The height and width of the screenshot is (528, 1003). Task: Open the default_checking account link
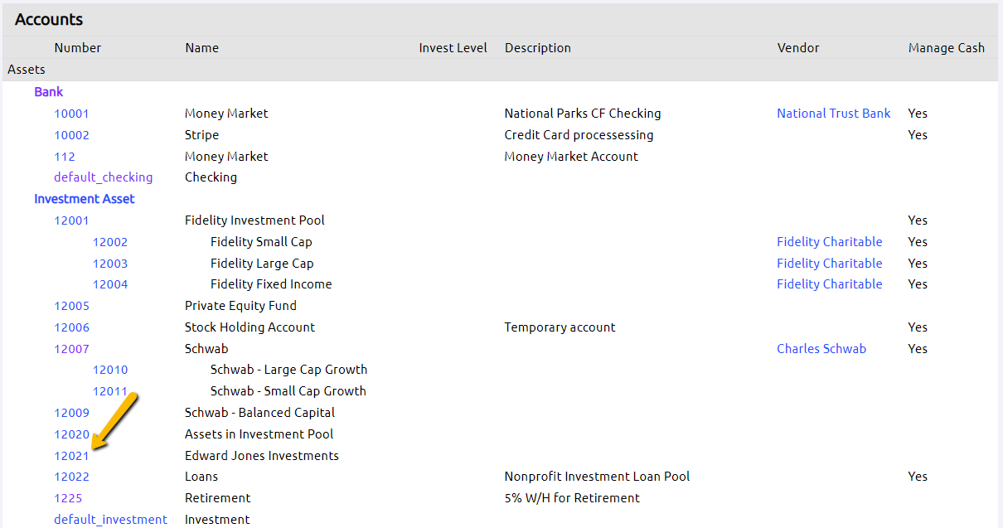tap(104, 177)
